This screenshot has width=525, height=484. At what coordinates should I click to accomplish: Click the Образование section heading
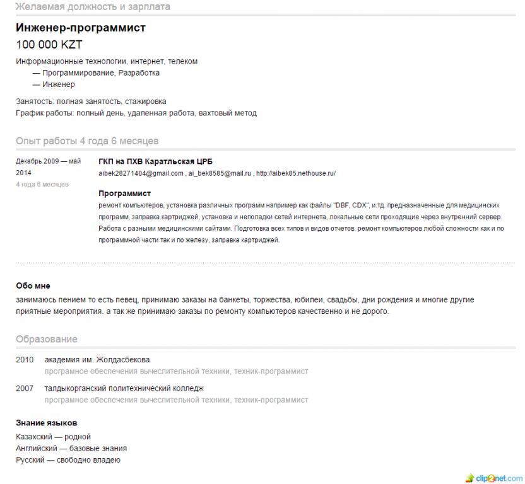click(47, 339)
